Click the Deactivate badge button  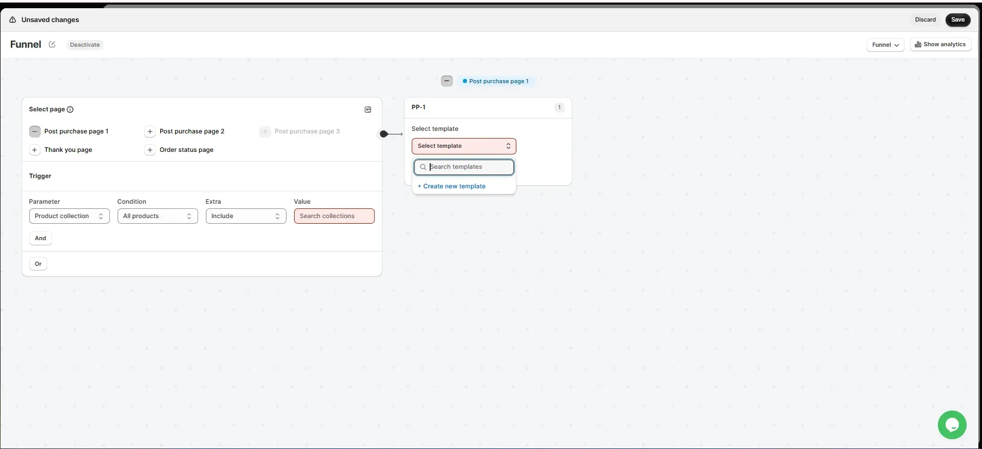coord(85,45)
